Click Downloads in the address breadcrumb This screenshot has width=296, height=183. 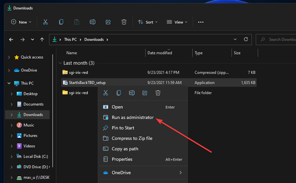[94, 39]
